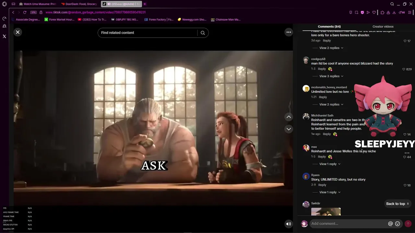
Task: Close the TikTok video viewer
Action: pos(18,32)
